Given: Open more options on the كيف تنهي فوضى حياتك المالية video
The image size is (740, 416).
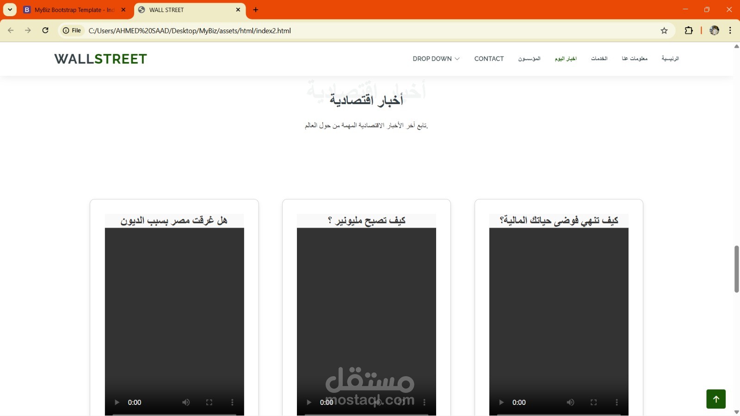Looking at the screenshot, I should pyautogui.click(x=617, y=403).
